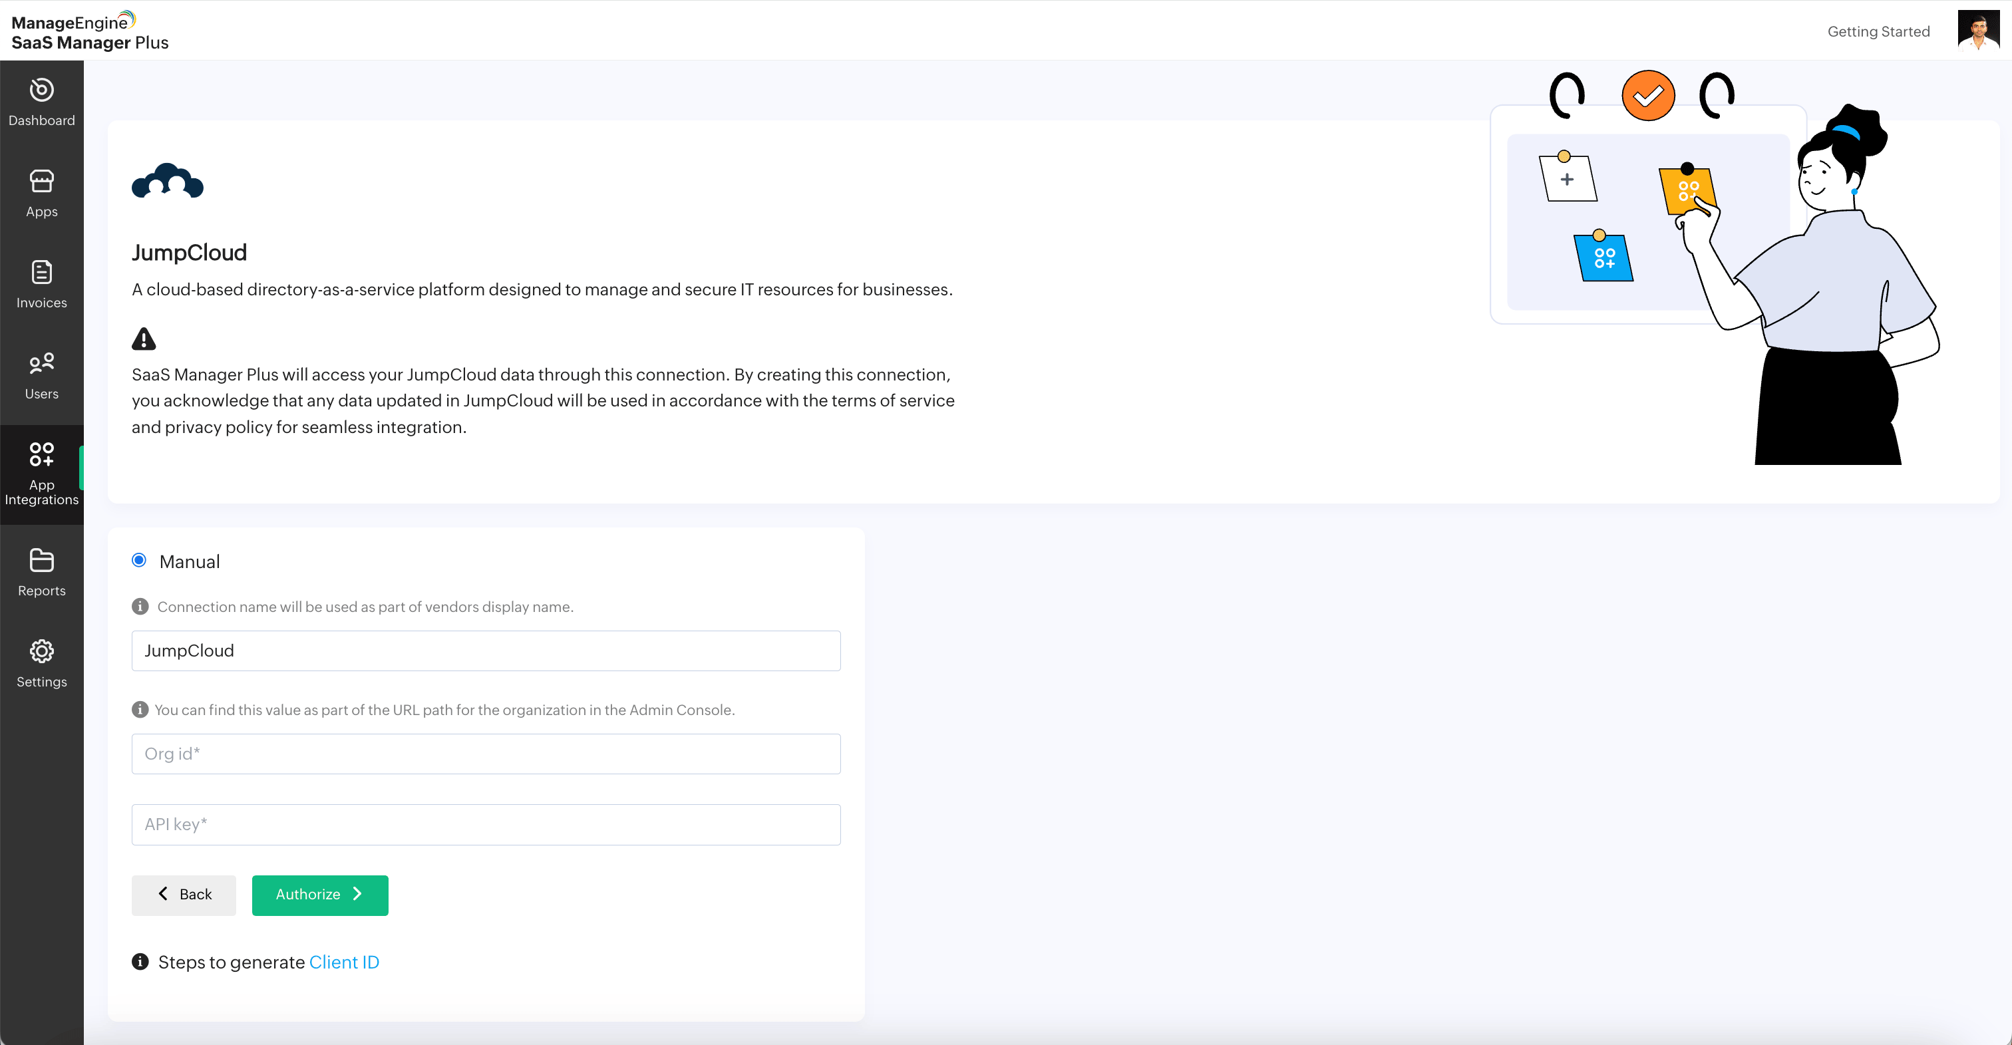
Task: Click the info icon beside connection name hint
Action: 140,606
